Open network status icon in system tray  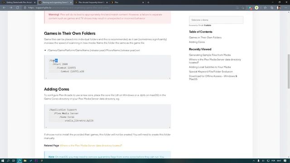pyautogui.click(x=268, y=161)
